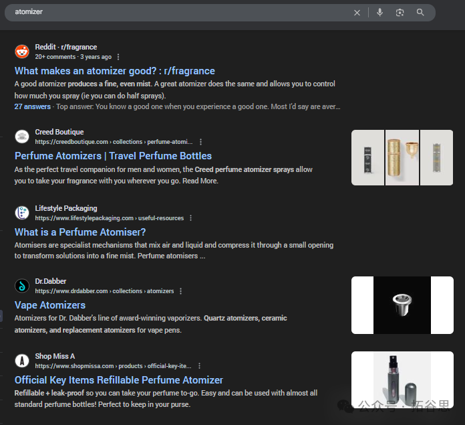Open image search via the camera lens icon
This screenshot has height=425, width=465.
click(x=400, y=13)
